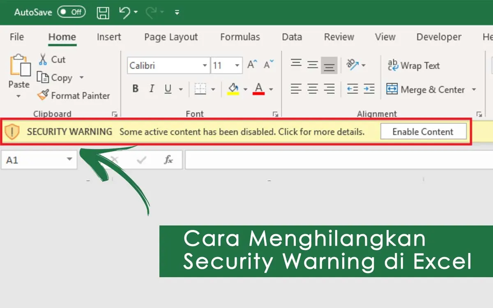The height and width of the screenshot is (308, 493).
Task: Click the formula bar Enter checkmark icon
Action: (x=142, y=160)
